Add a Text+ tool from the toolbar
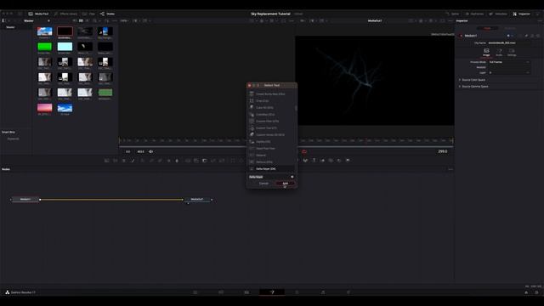This screenshot has width=544, height=306. [x=124, y=161]
